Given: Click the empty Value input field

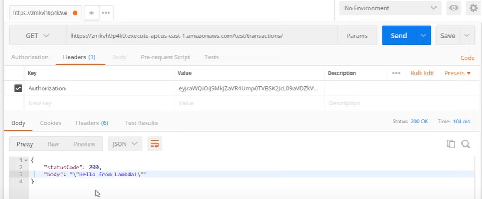Looking at the screenshot, I should tap(250, 103).
